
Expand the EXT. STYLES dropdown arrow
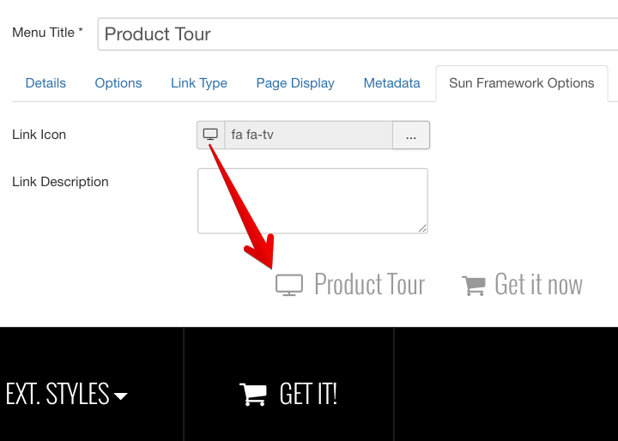121,396
